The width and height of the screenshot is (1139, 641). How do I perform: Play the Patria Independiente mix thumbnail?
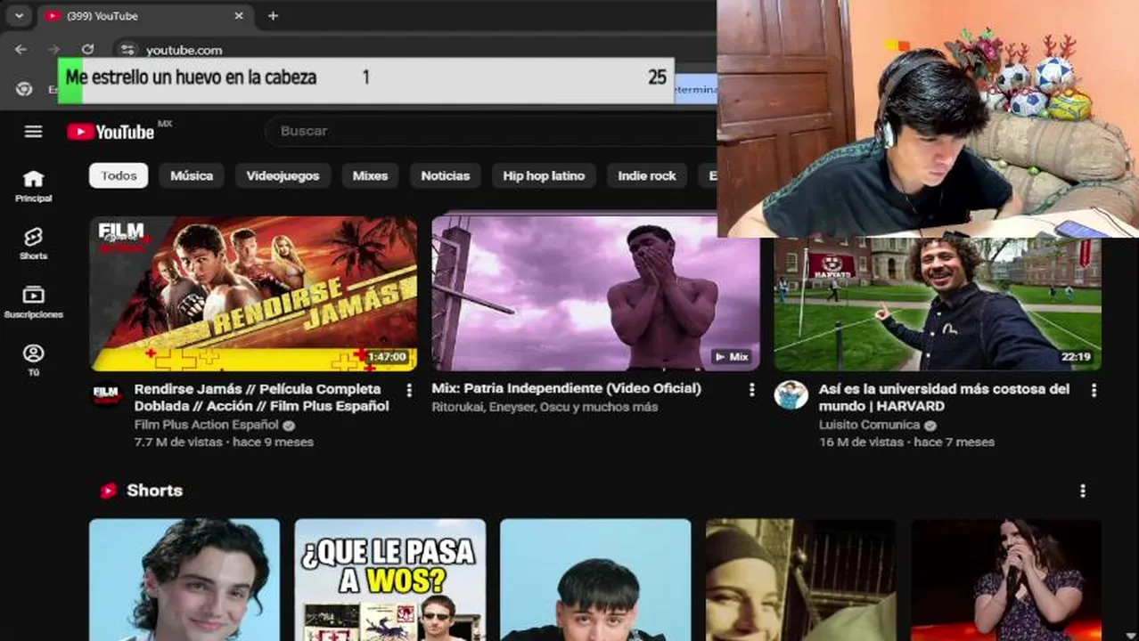tap(595, 294)
